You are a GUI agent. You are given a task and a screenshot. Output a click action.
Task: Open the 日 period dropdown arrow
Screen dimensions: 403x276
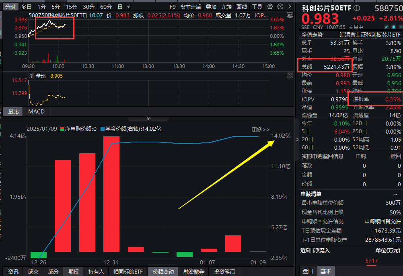(x=128, y=6)
